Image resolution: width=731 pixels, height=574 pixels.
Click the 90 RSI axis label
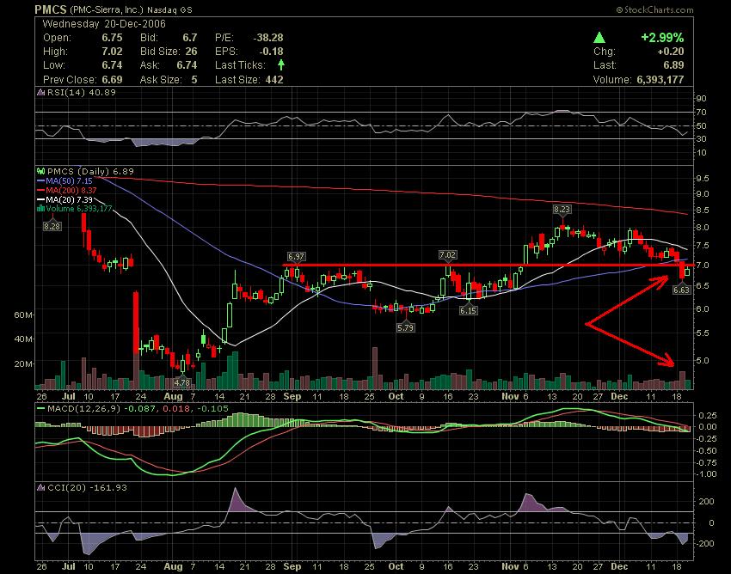[x=702, y=98]
